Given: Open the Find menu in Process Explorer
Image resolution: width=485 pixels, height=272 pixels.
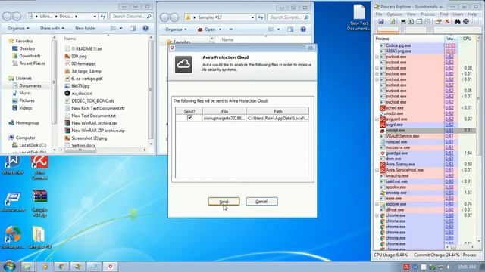Looking at the screenshot, I should 444,14.
